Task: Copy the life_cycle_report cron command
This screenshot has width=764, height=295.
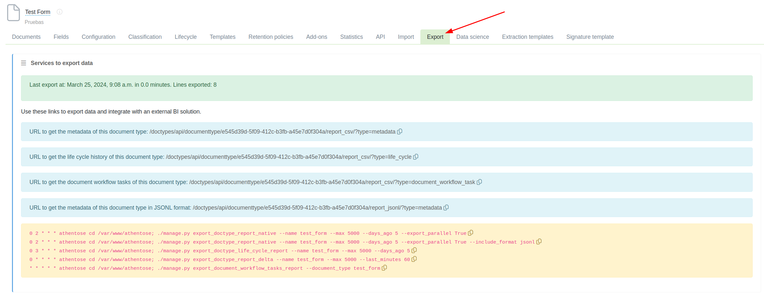Action: [x=414, y=250]
